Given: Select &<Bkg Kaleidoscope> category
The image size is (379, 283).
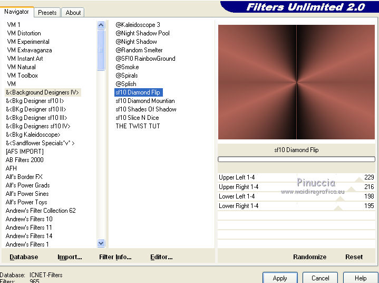Looking at the screenshot, I should (33, 135).
